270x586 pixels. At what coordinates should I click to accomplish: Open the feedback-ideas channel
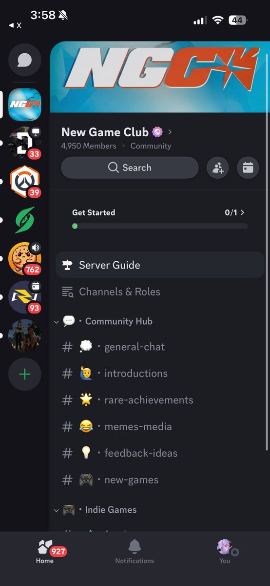tap(160, 453)
